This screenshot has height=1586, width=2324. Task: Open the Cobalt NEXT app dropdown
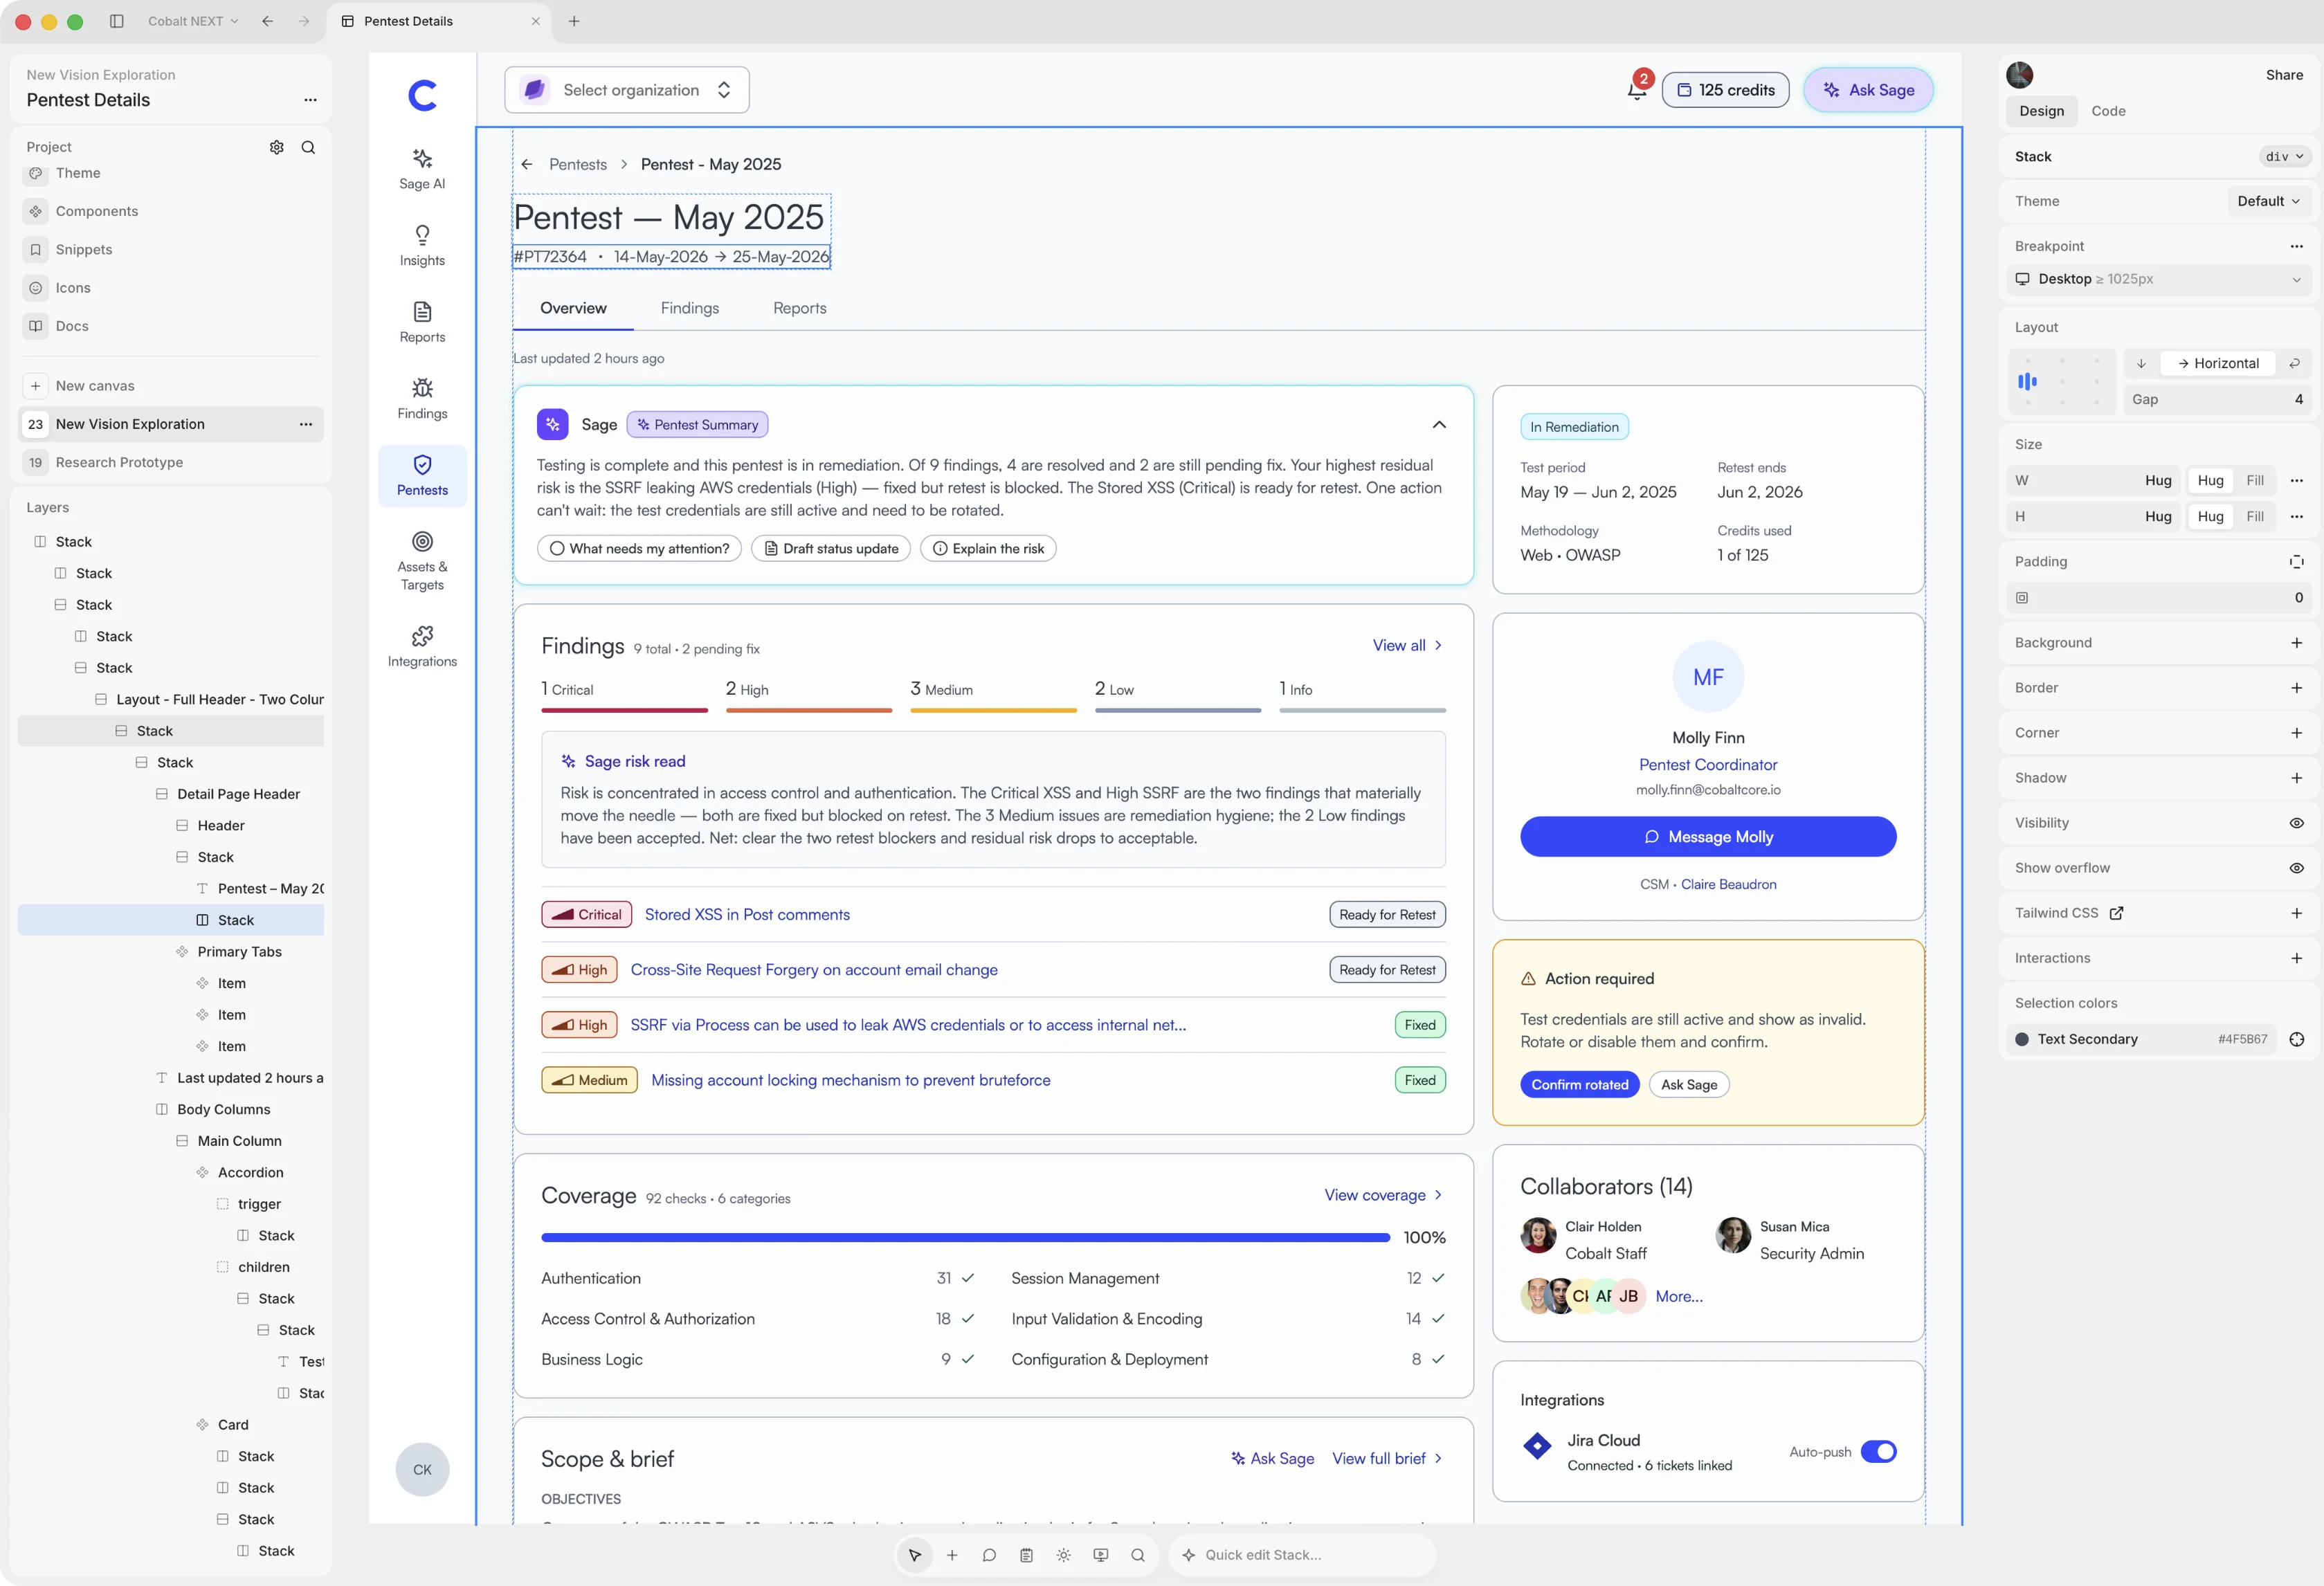click(x=193, y=21)
